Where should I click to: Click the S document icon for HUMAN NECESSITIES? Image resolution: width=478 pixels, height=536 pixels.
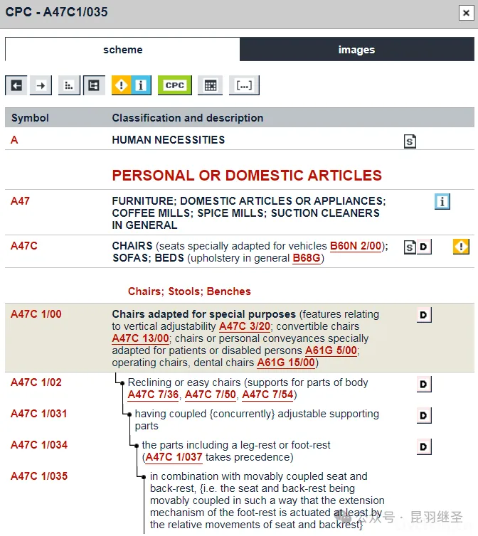tap(410, 141)
